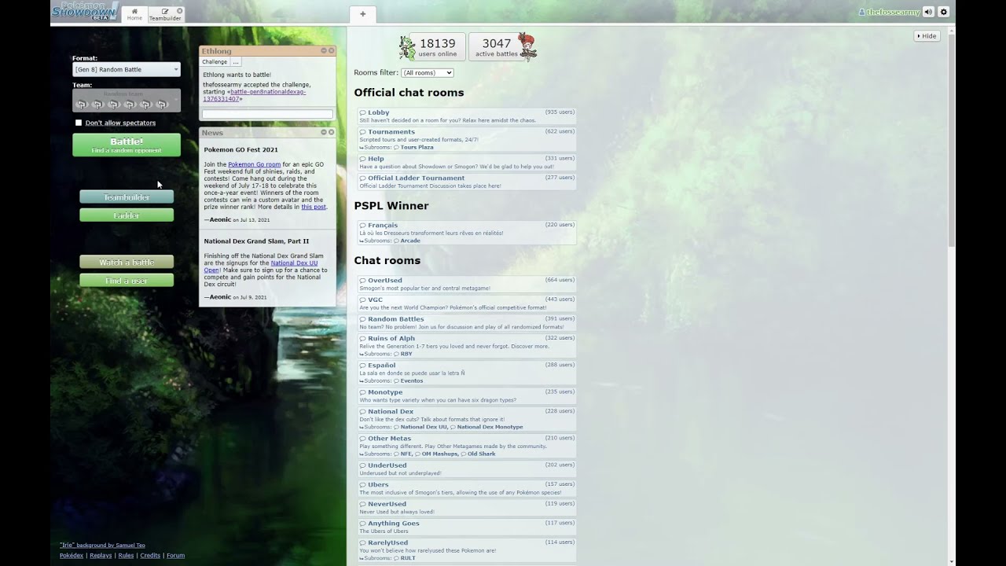Click Watch a battle button
Screen dimensions: 1006x566
[x=127, y=262]
